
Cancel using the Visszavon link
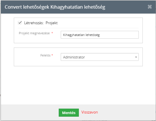90,112
